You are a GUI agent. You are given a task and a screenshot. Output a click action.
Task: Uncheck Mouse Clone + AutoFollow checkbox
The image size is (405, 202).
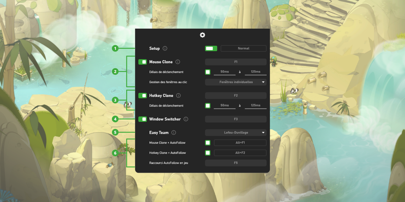[208, 143]
